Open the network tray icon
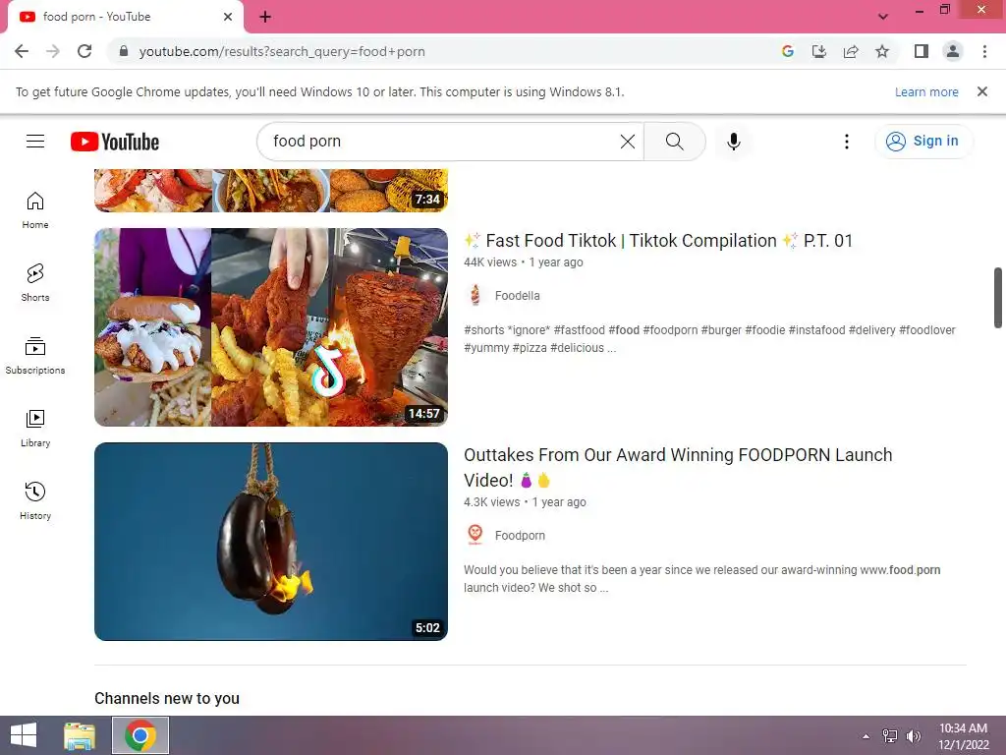This screenshot has width=1006, height=755. (x=889, y=735)
